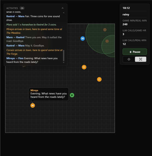Image resolution: width=152 pixels, height=156 pixels.
Task: Click Mireya's speech bubble on the map
Action: (49, 94)
